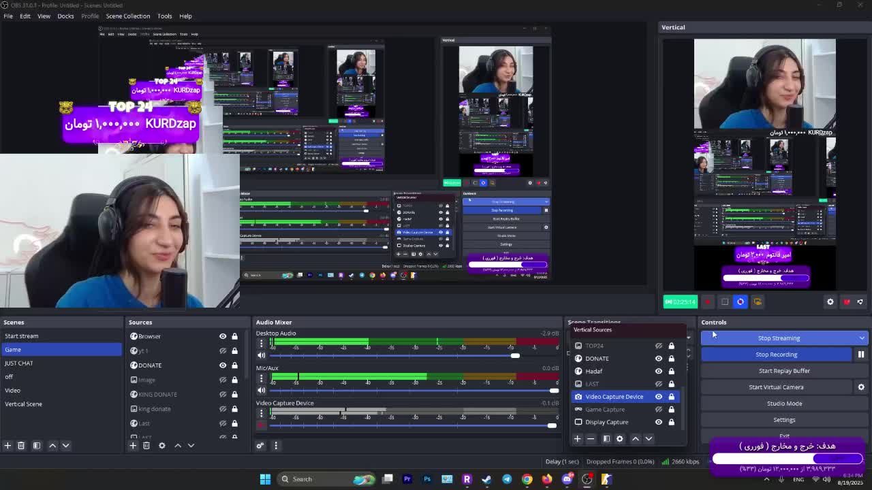Show Game Capture in Vertical Sources
This screenshot has height=490, width=872.
click(x=659, y=409)
